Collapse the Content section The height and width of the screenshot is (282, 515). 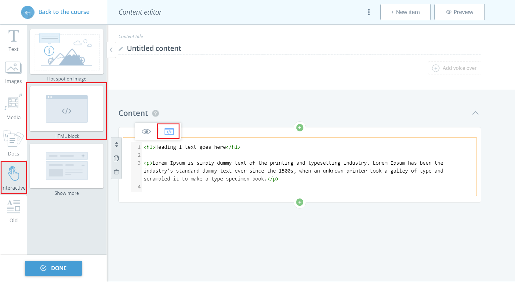point(475,113)
